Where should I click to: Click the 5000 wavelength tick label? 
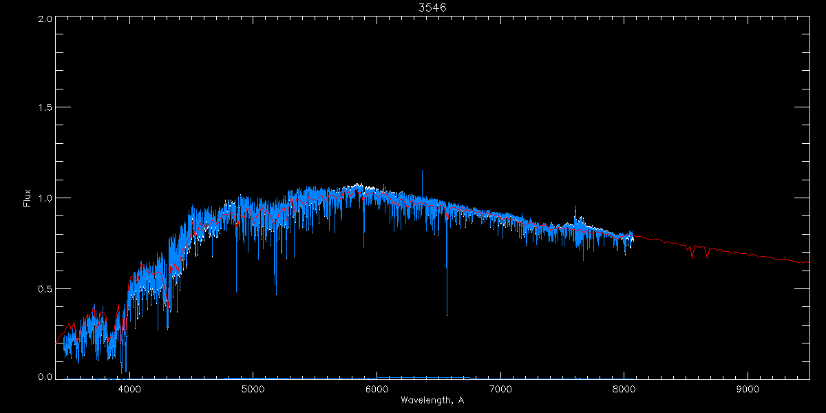click(253, 389)
